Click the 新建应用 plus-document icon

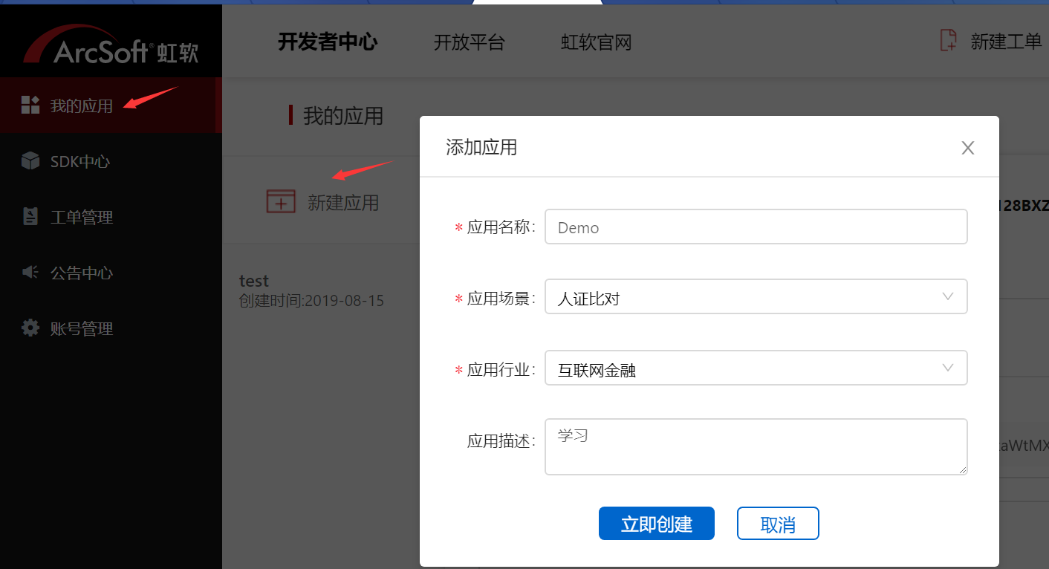tap(281, 201)
